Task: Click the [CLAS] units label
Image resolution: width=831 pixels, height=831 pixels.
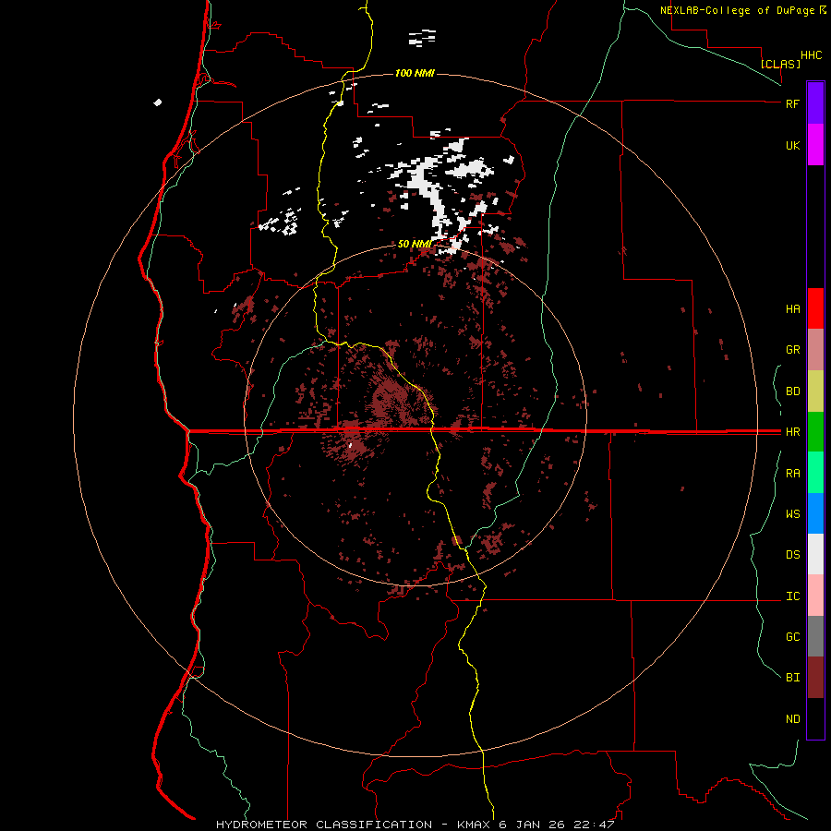Action: click(x=780, y=64)
